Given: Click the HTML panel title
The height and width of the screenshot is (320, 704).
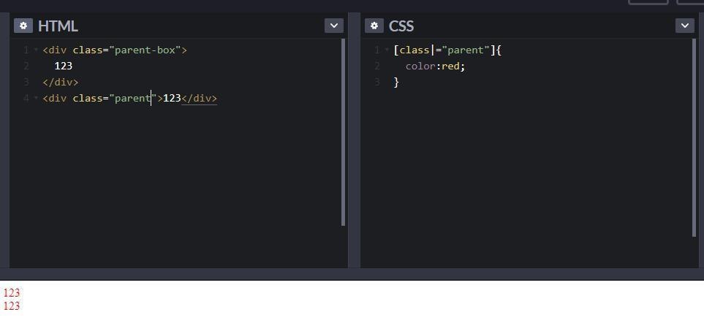Looking at the screenshot, I should tap(58, 26).
